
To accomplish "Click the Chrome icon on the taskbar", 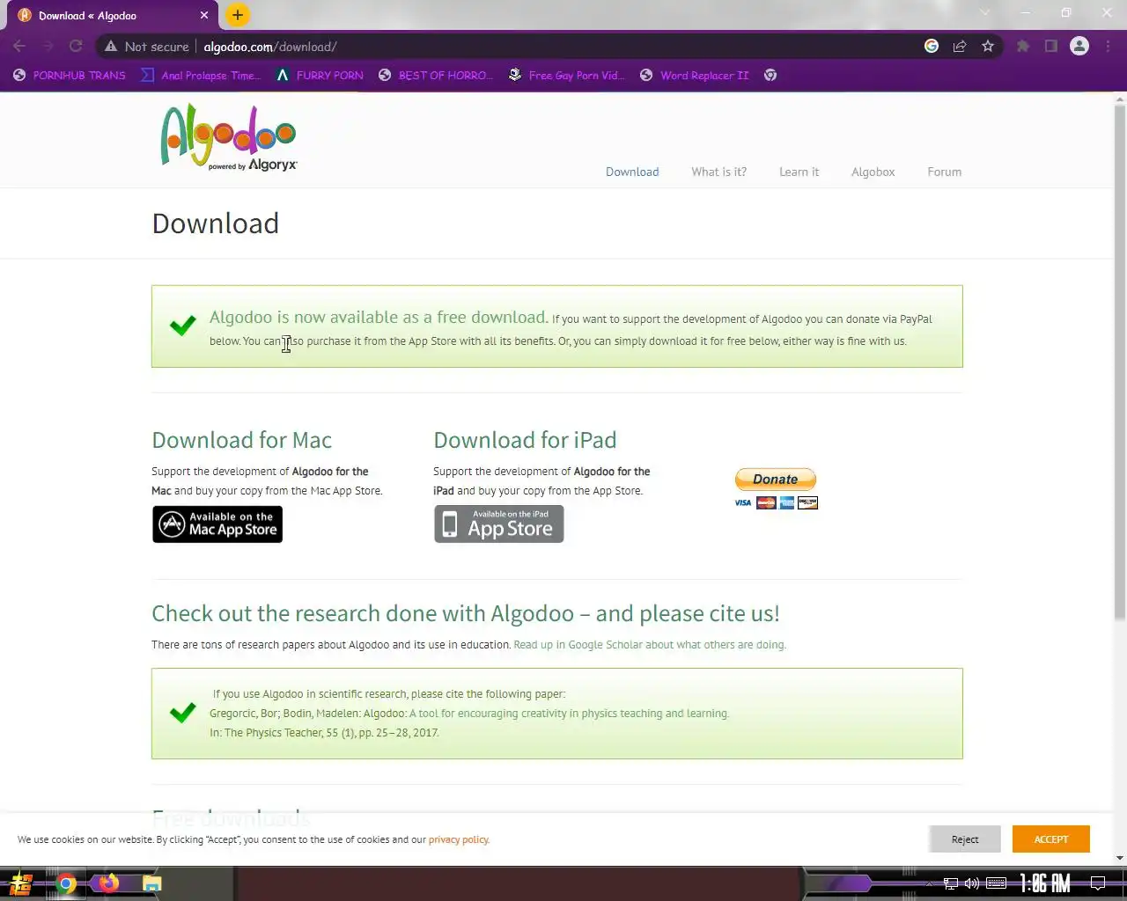I will click(x=66, y=883).
